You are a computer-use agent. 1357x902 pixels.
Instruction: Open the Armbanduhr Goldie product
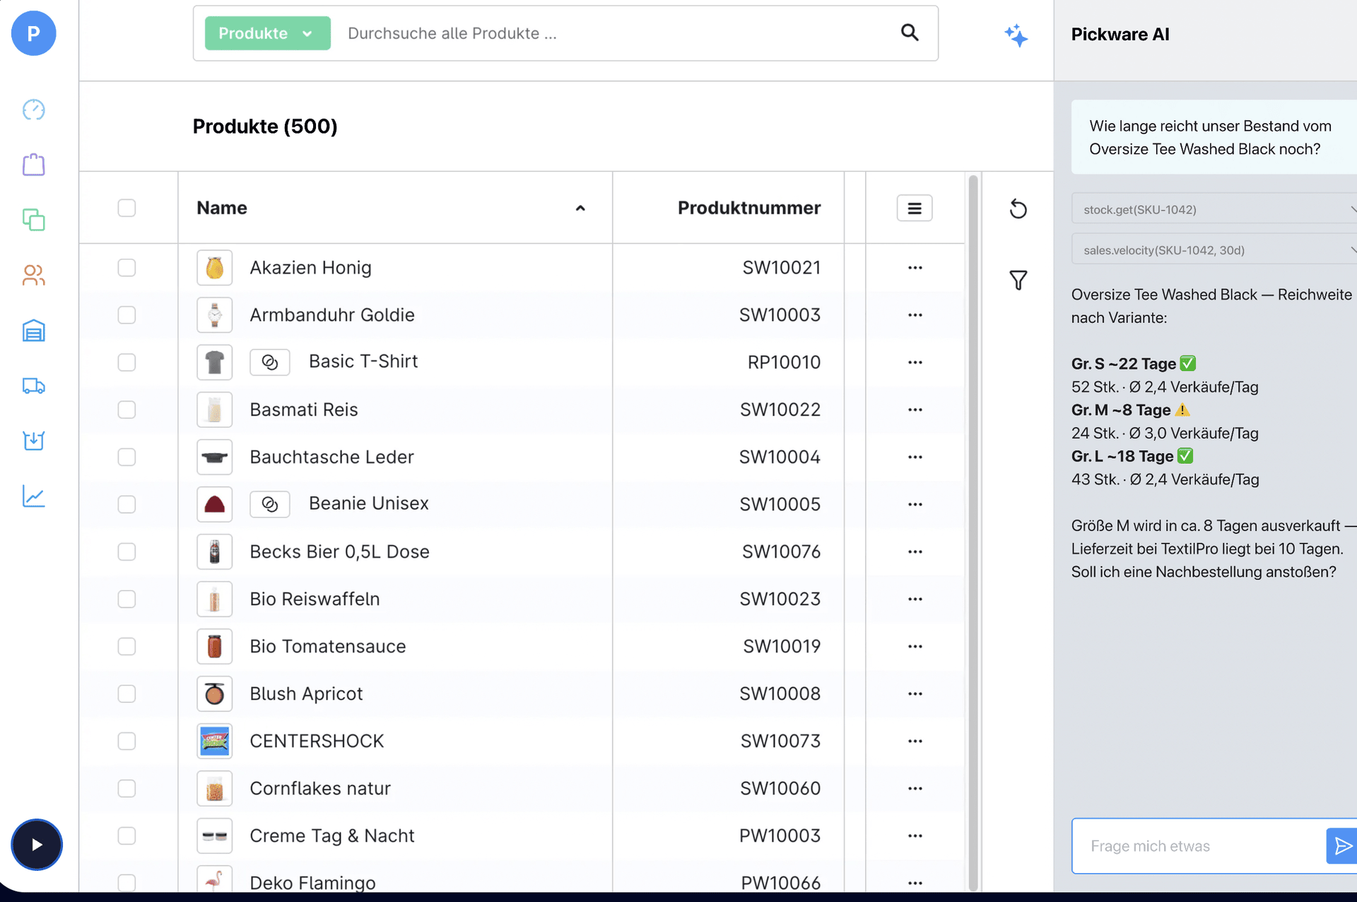(332, 315)
